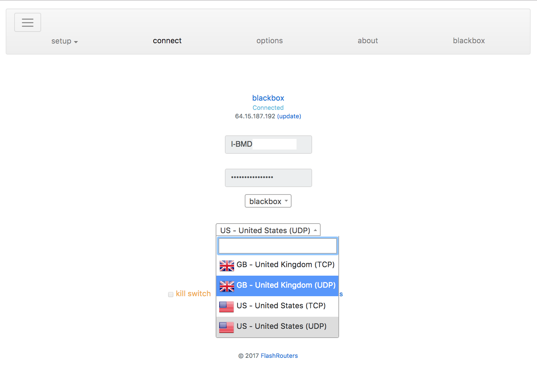
Task: Open the hamburger navigation menu
Action: pos(28,22)
